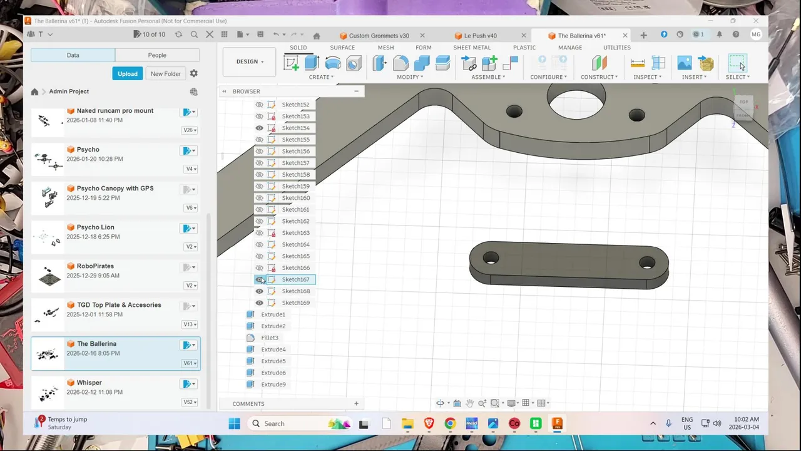Switch to the SHEET METAL ribbon tab

pyautogui.click(x=472, y=48)
